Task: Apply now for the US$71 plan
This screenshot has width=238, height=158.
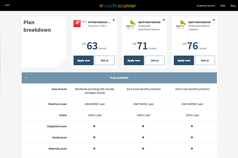Action: [134, 60]
